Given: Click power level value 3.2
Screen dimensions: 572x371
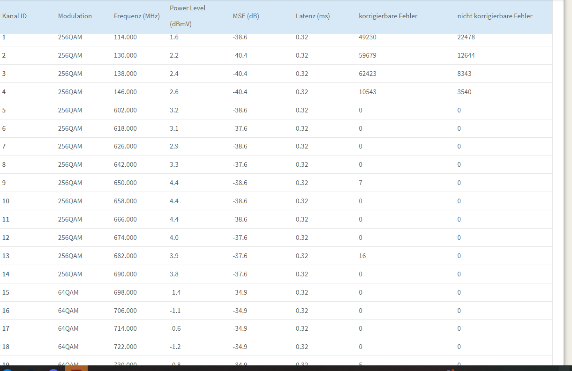Looking at the screenshot, I should tap(174, 110).
